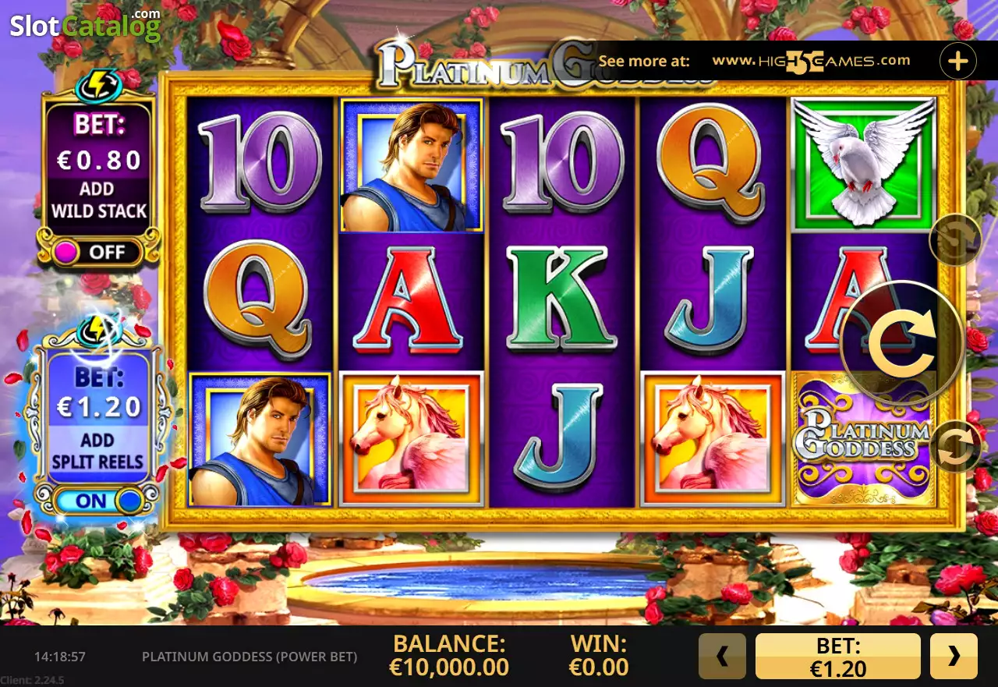This screenshot has width=998, height=687.
Task: Toggle the Add Wild Stack OFF switch
Action: tap(100, 252)
